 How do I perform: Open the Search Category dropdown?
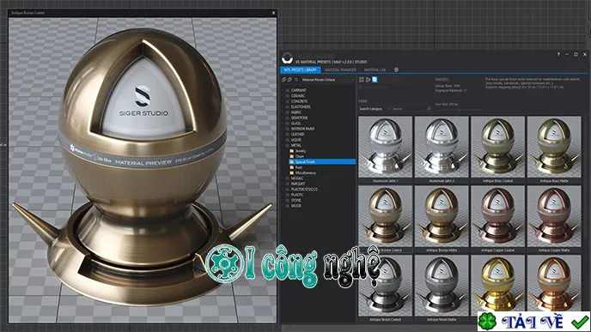click(x=374, y=109)
